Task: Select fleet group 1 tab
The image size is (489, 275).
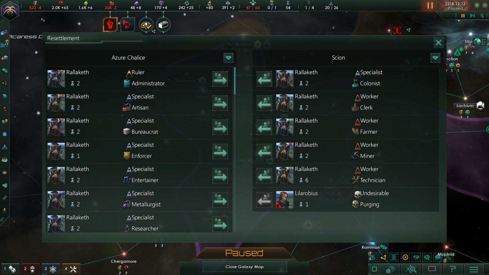Action: click(x=10, y=269)
